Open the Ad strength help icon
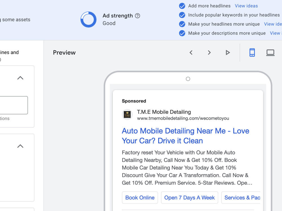 point(137,16)
